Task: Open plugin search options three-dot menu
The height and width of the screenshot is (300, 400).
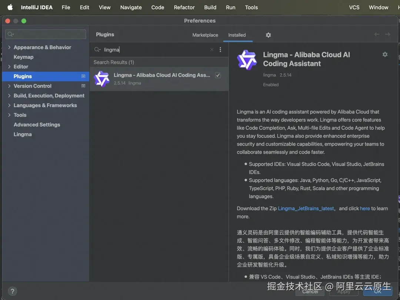Action: [220, 50]
